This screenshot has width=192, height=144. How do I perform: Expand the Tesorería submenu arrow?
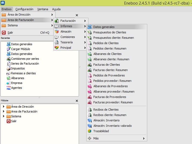click(x=85, y=42)
